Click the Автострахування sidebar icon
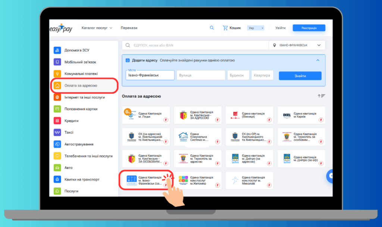382x227 pixels. 57,144
